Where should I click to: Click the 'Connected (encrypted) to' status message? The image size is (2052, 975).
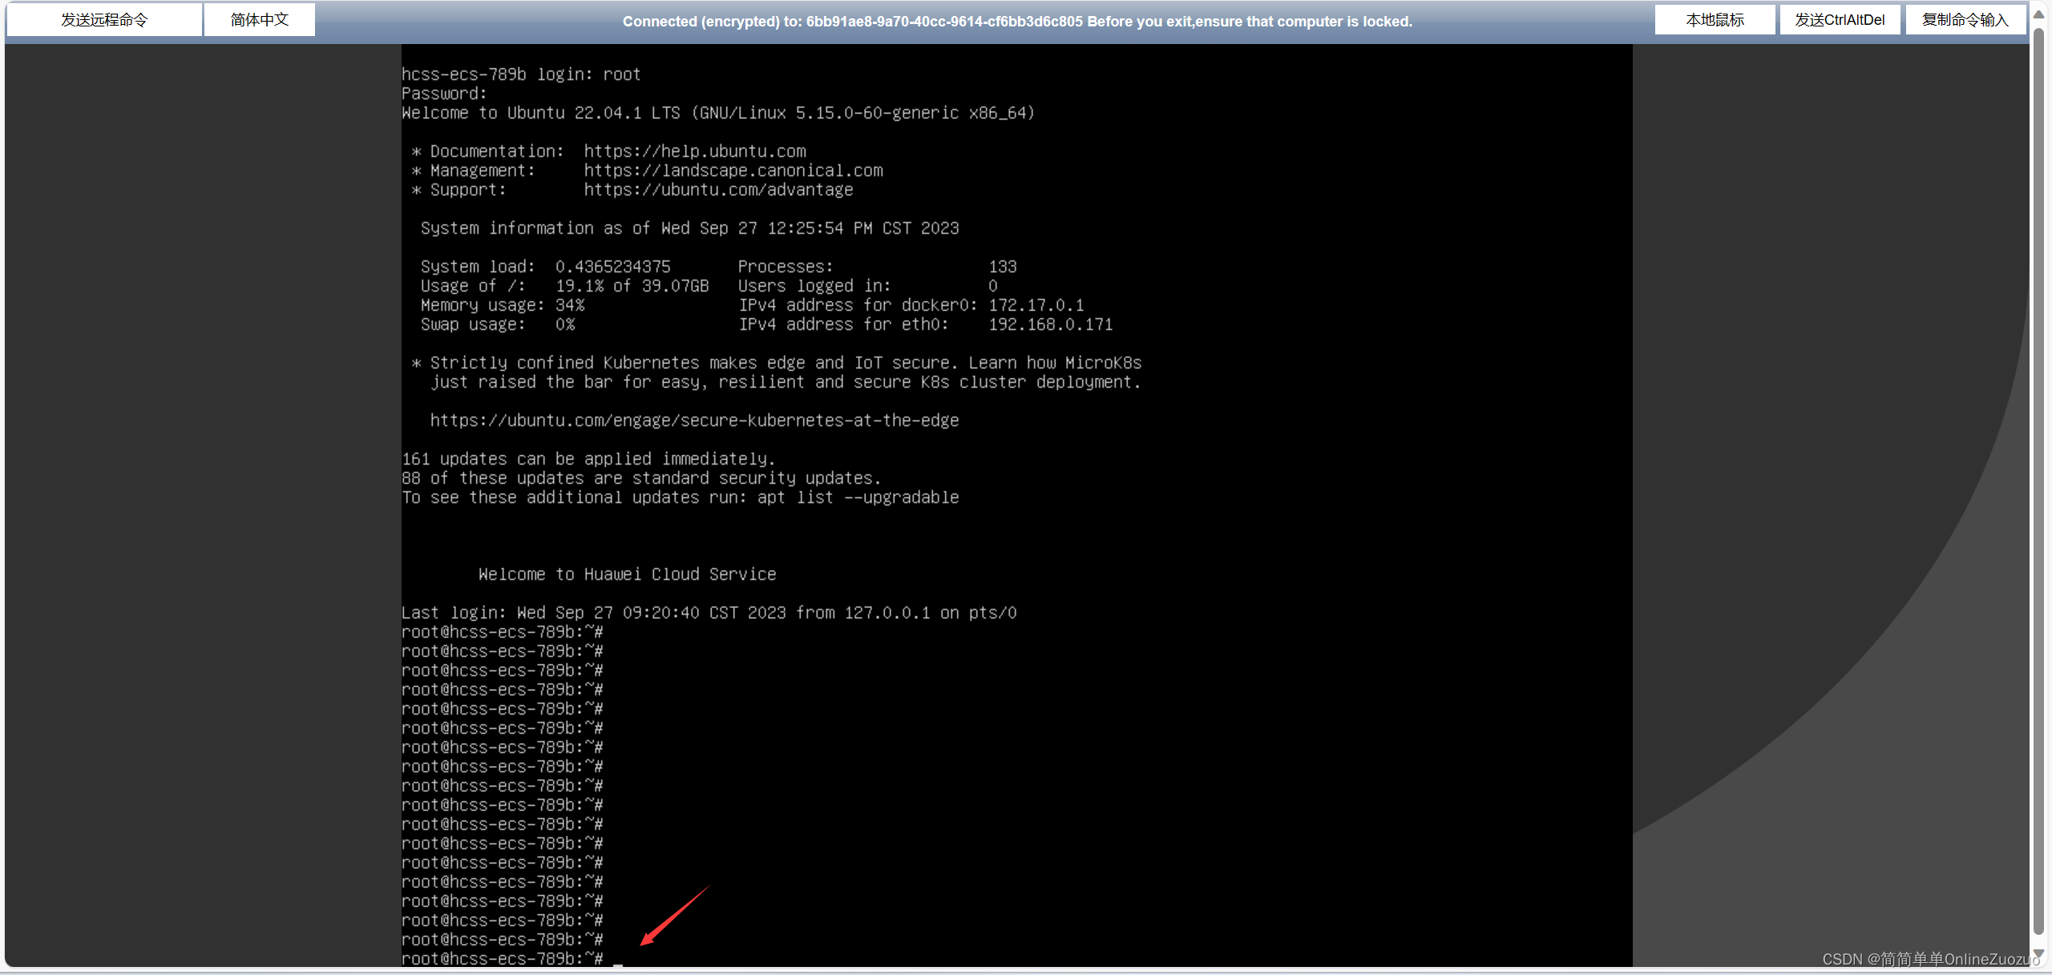[x=1017, y=22]
